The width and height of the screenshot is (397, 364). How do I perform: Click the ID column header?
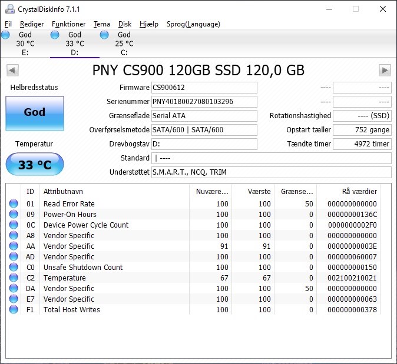pos(30,192)
